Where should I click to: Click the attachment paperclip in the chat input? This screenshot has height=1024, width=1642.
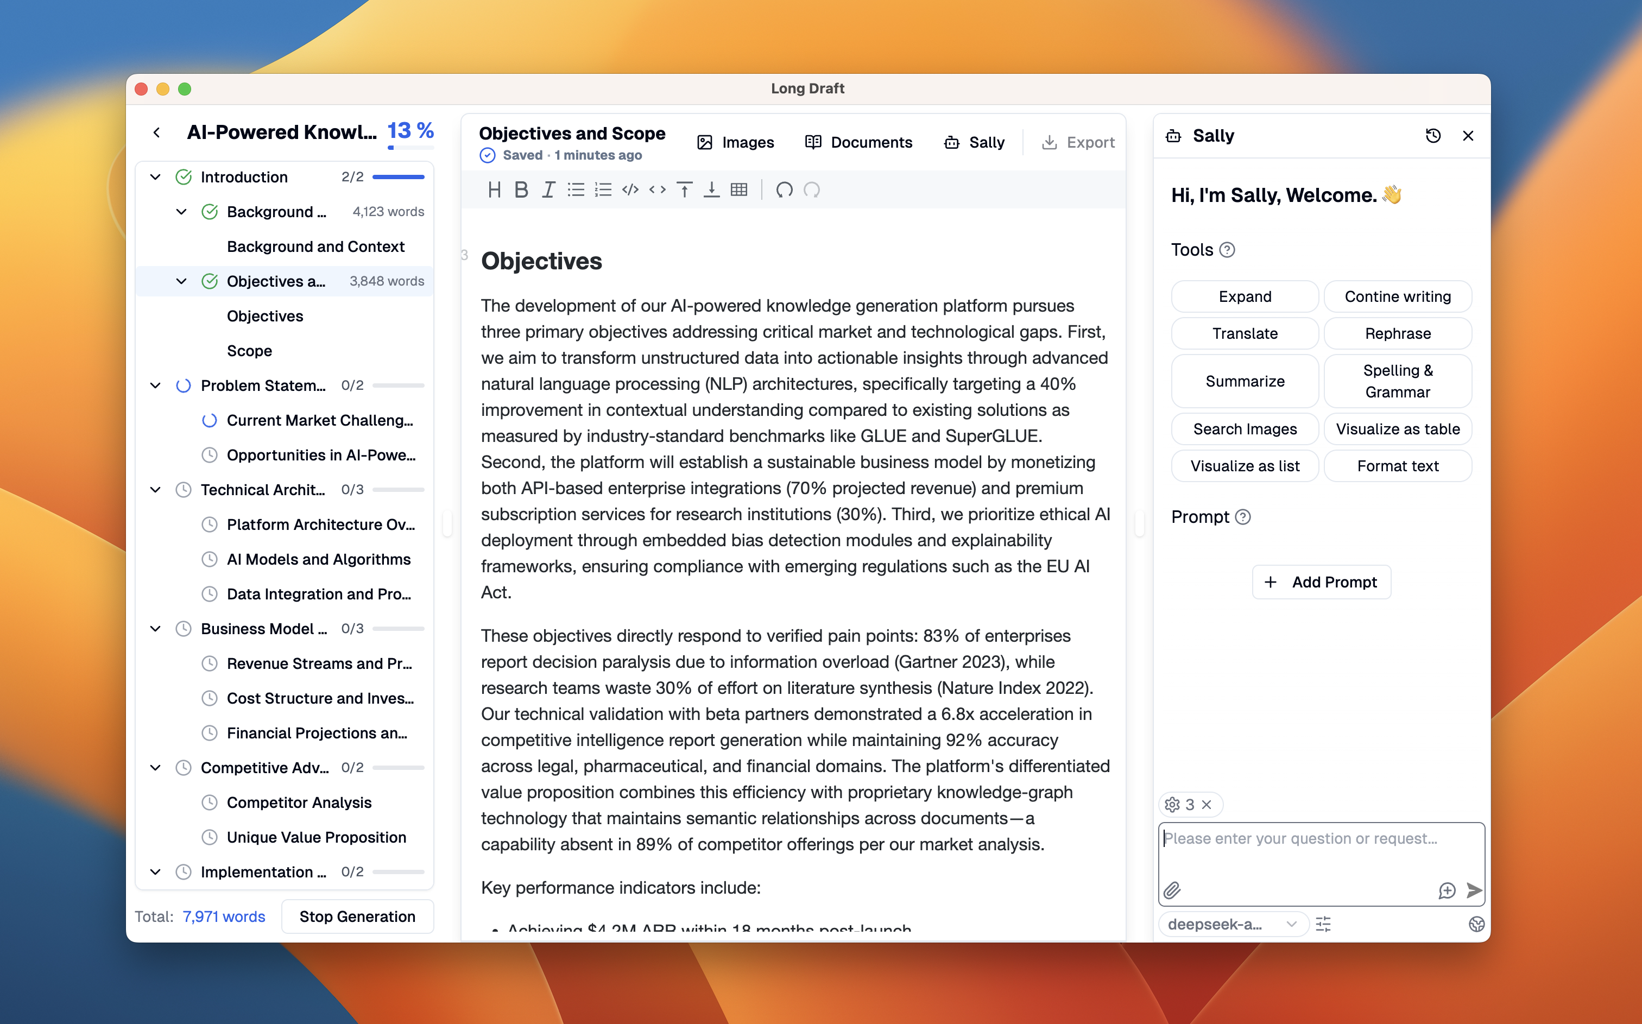coord(1172,890)
